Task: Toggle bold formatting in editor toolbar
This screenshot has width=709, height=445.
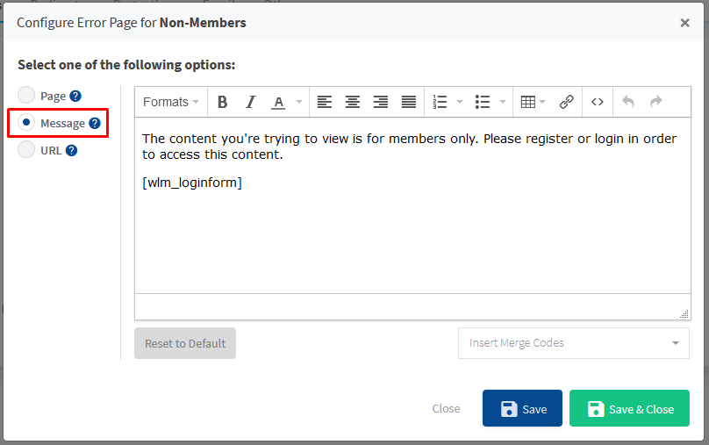Action: click(x=222, y=102)
